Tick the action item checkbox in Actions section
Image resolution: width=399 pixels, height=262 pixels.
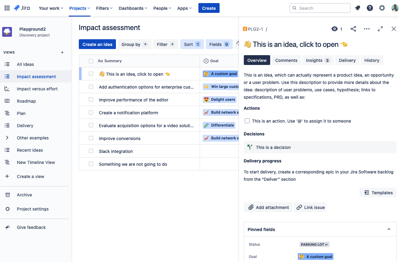pos(247,120)
